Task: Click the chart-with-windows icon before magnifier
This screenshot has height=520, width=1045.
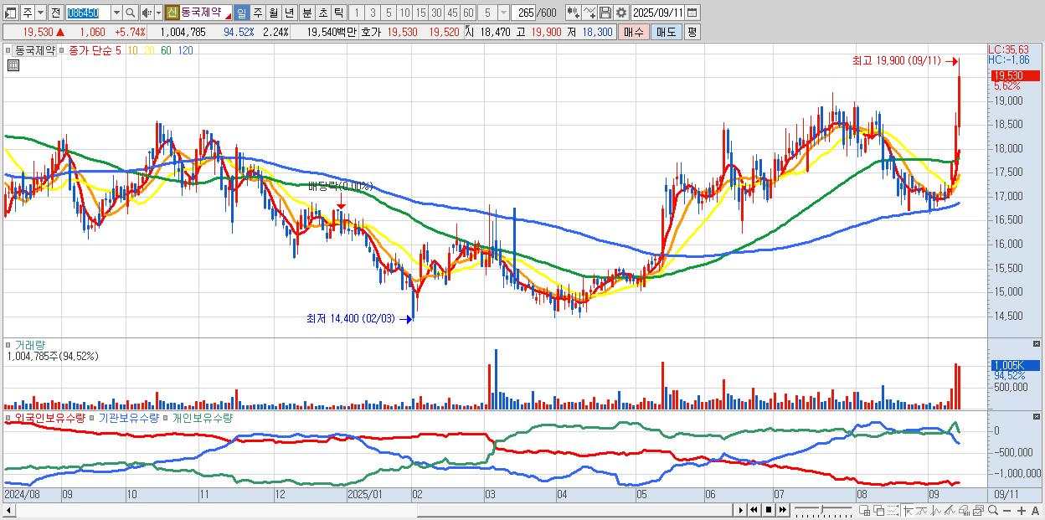Action: pos(979,510)
